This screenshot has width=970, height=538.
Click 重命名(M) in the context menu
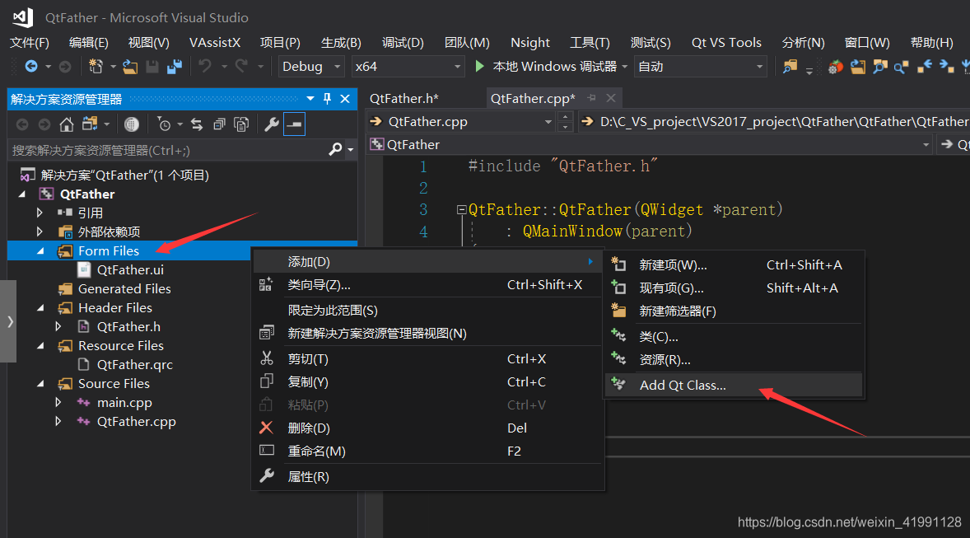[427, 451]
